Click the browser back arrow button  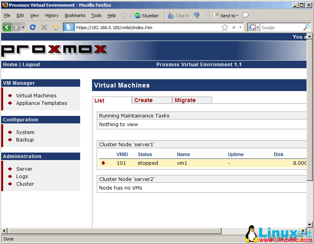[x=7, y=27]
